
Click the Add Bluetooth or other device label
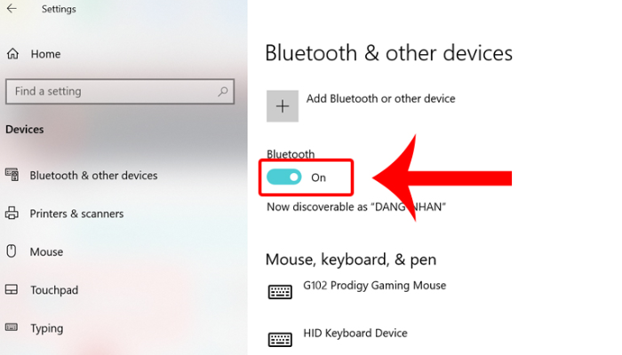coord(380,99)
